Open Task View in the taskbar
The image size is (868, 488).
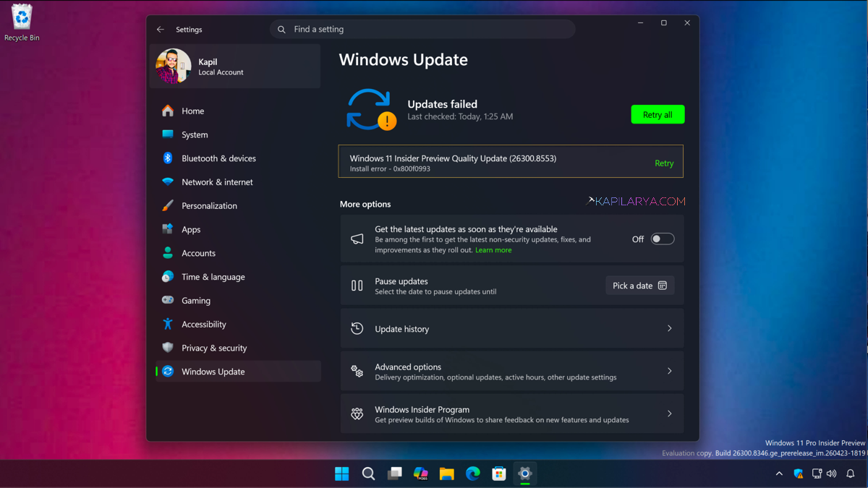394,474
